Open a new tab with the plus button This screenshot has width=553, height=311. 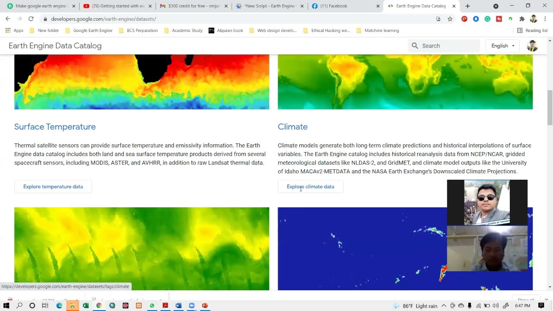(x=467, y=6)
